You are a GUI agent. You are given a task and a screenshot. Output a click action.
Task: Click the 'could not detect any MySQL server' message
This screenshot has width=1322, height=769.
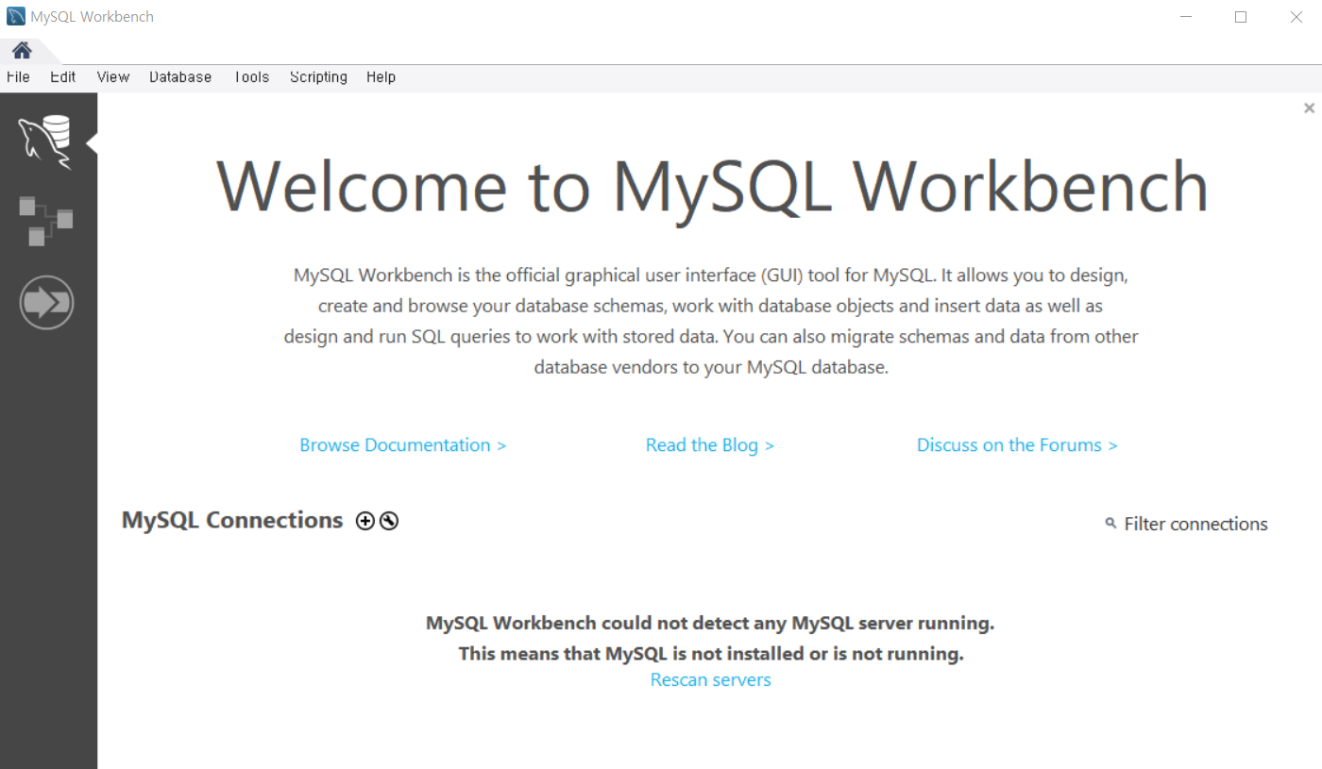[711, 624]
